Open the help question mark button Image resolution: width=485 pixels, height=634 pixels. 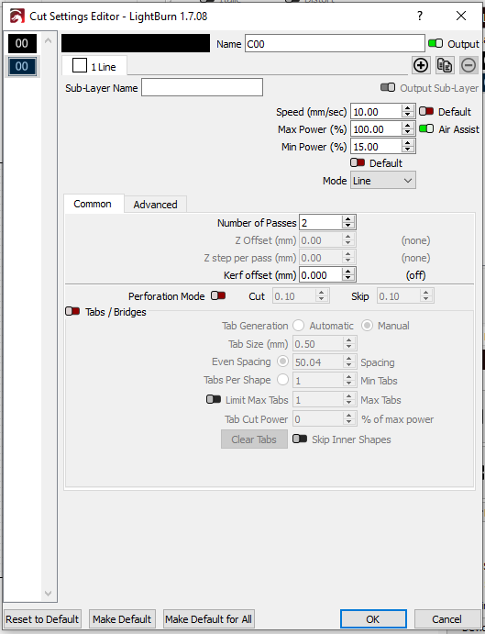[x=420, y=16]
